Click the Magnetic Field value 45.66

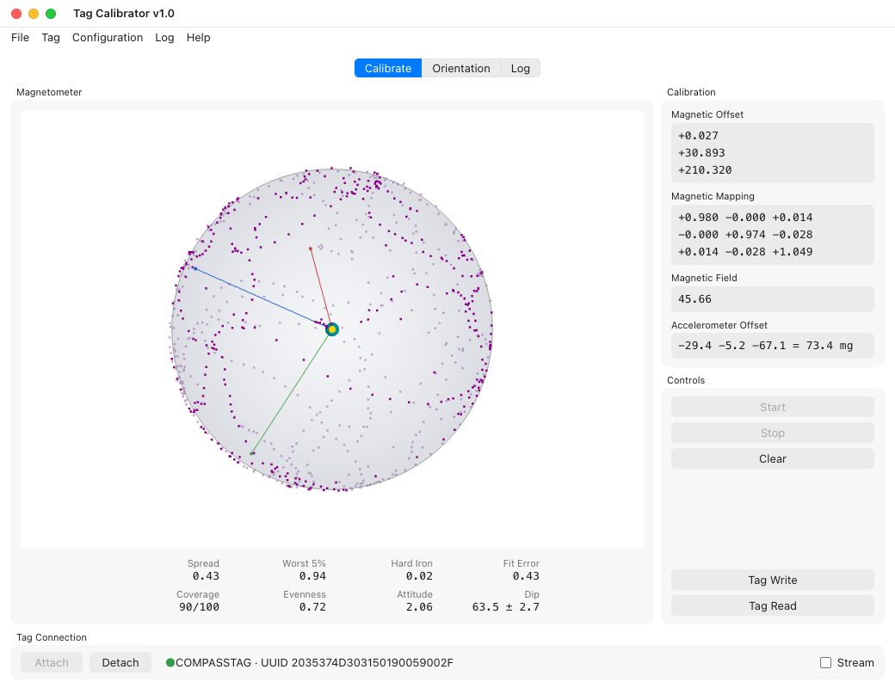pyautogui.click(x=772, y=299)
